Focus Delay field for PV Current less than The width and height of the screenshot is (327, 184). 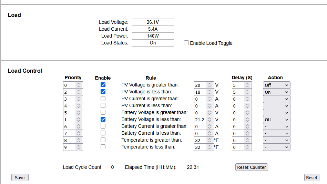click(242, 106)
